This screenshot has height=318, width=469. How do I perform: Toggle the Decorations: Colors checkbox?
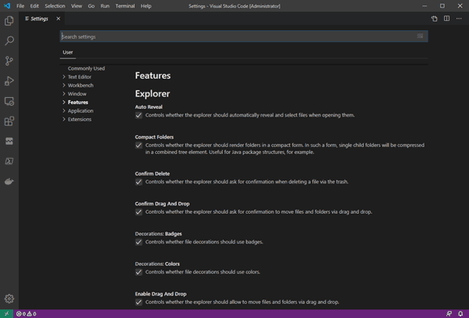pos(139,272)
